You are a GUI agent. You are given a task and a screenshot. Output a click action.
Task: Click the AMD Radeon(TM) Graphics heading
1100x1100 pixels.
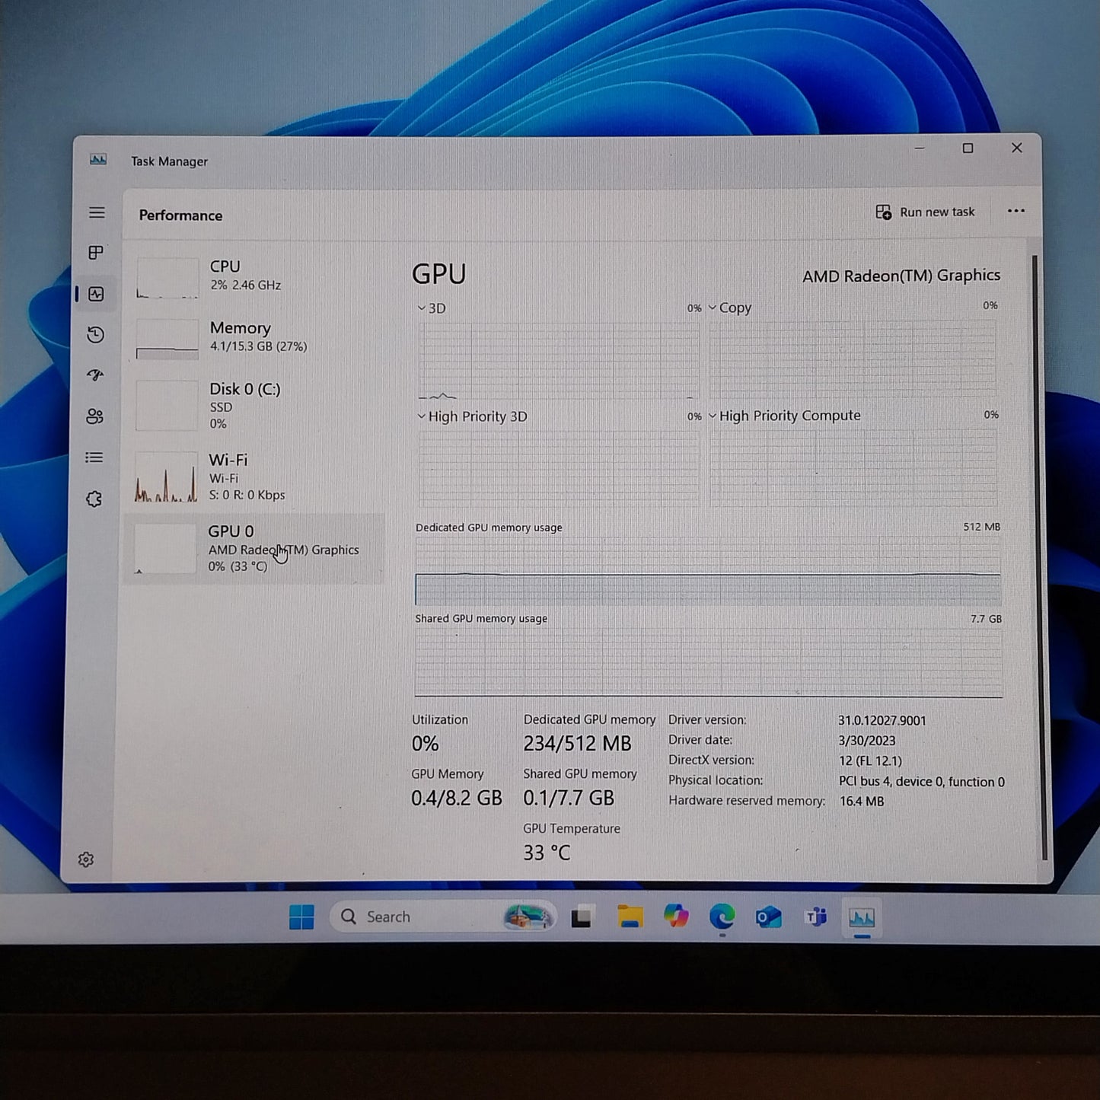[901, 276]
